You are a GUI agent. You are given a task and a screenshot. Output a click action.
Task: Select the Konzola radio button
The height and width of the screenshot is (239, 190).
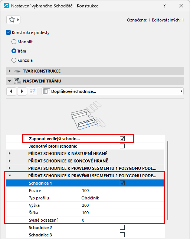(14, 60)
